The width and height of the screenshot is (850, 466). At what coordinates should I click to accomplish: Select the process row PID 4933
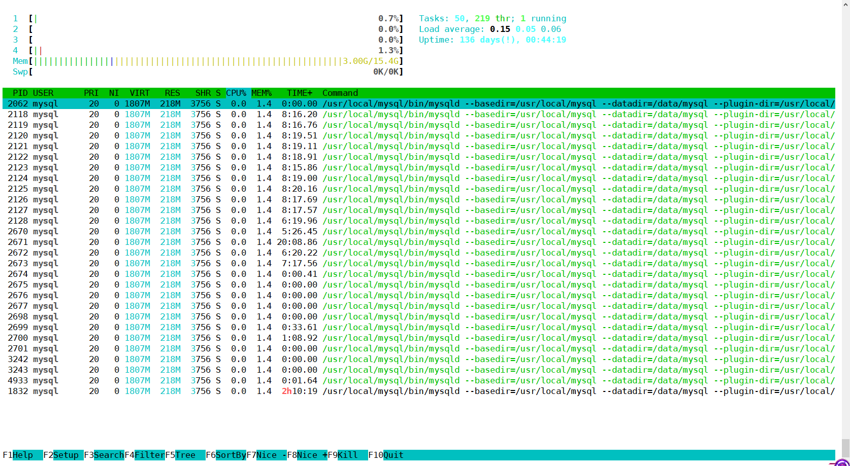[x=419, y=380]
